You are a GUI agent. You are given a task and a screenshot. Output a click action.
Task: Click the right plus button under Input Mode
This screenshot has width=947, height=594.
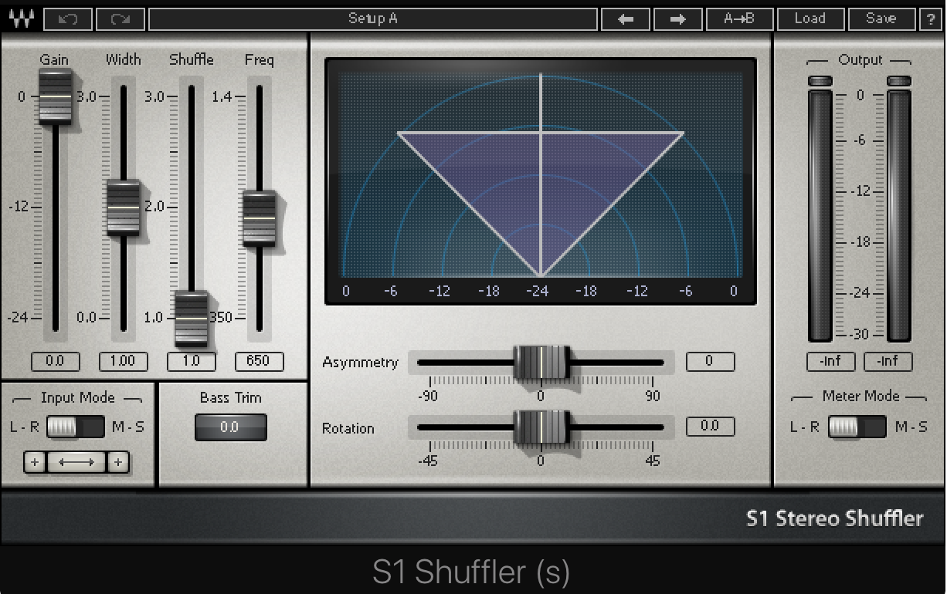pyautogui.click(x=117, y=462)
